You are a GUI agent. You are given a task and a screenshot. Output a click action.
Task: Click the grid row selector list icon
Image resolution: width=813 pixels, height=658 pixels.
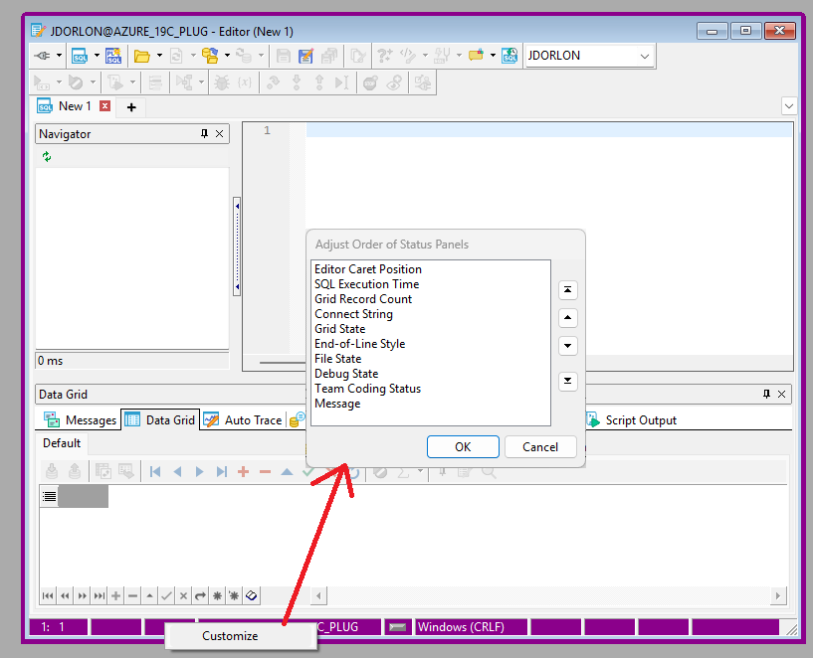[x=49, y=496]
